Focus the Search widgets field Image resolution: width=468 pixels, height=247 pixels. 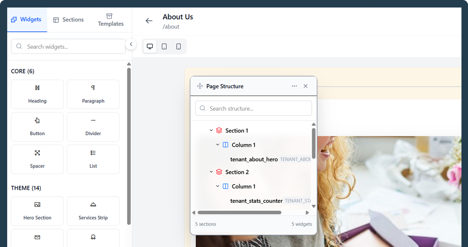point(68,47)
